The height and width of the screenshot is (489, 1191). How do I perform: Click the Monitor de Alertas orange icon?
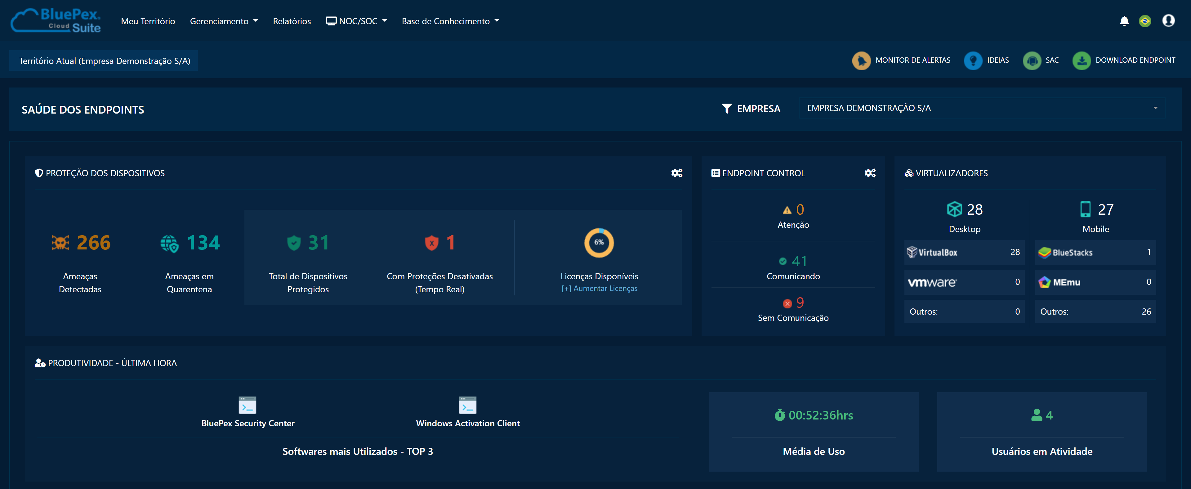861,61
